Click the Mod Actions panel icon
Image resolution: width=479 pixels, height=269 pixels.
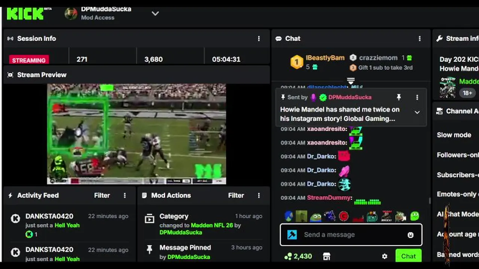[144, 195]
